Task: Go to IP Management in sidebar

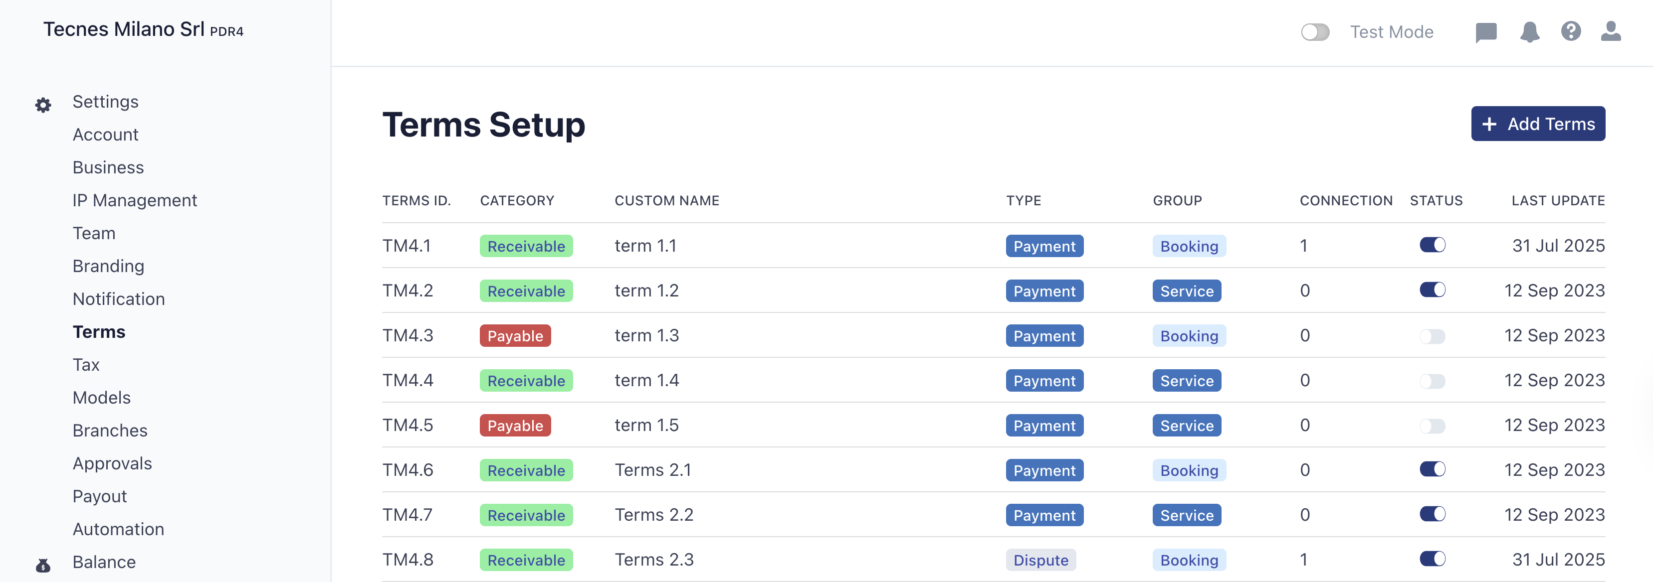Action: point(135,201)
